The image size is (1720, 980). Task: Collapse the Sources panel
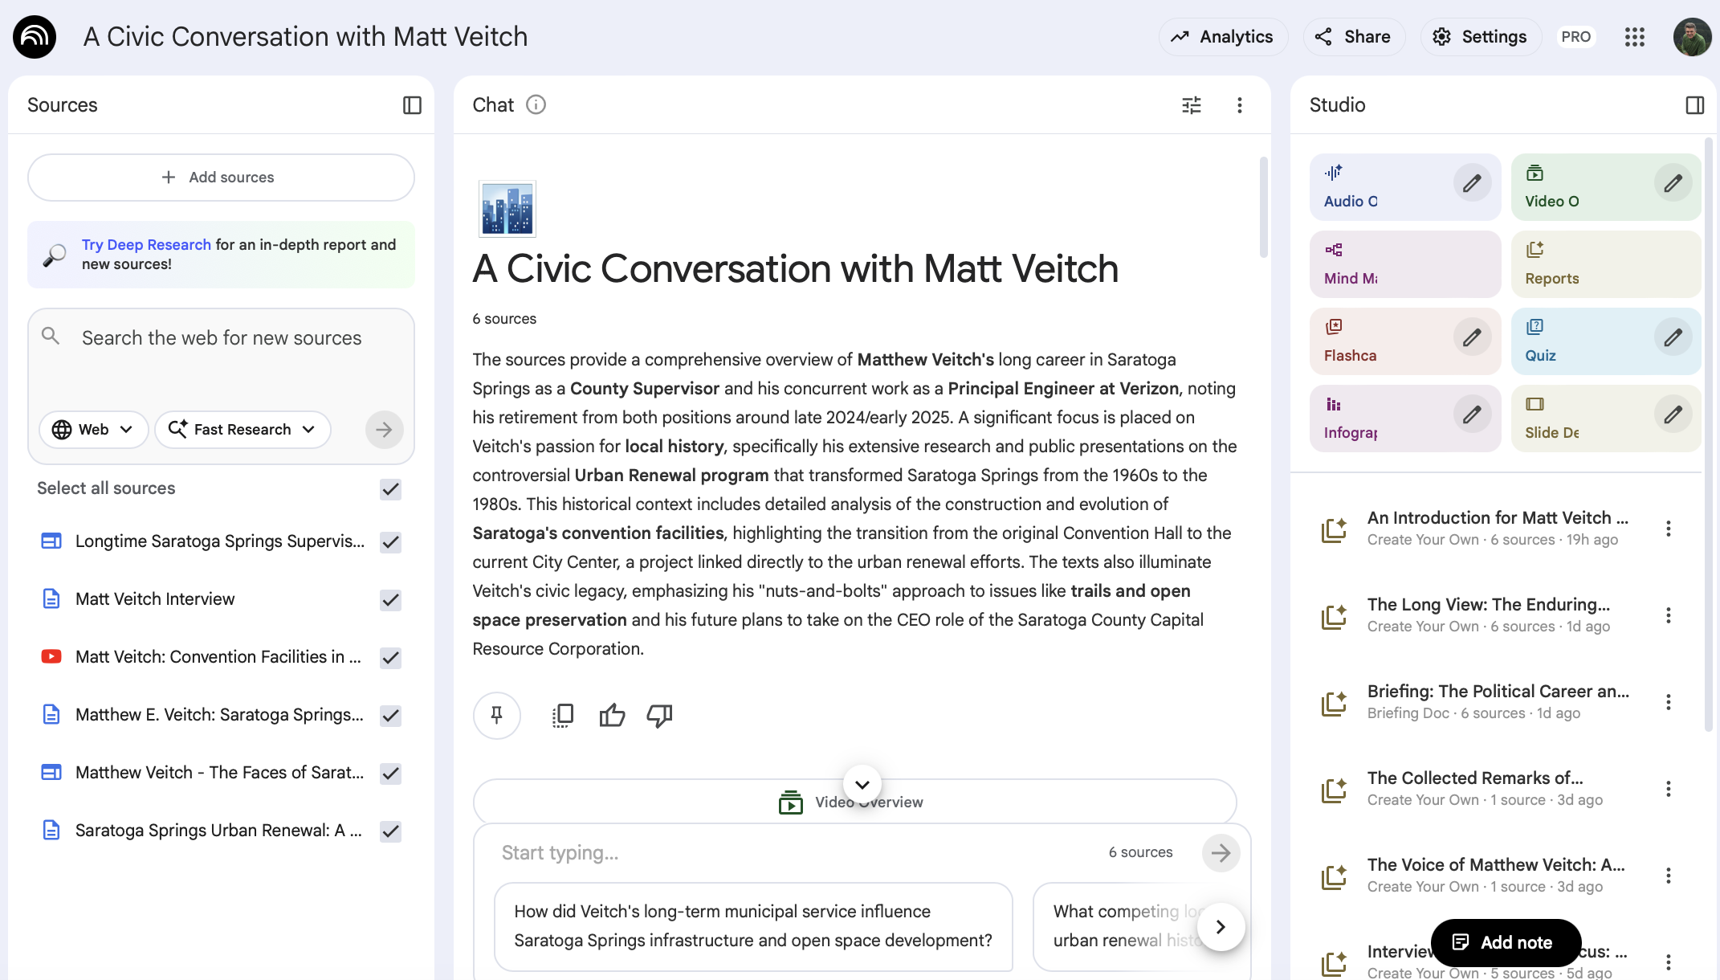(x=412, y=105)
